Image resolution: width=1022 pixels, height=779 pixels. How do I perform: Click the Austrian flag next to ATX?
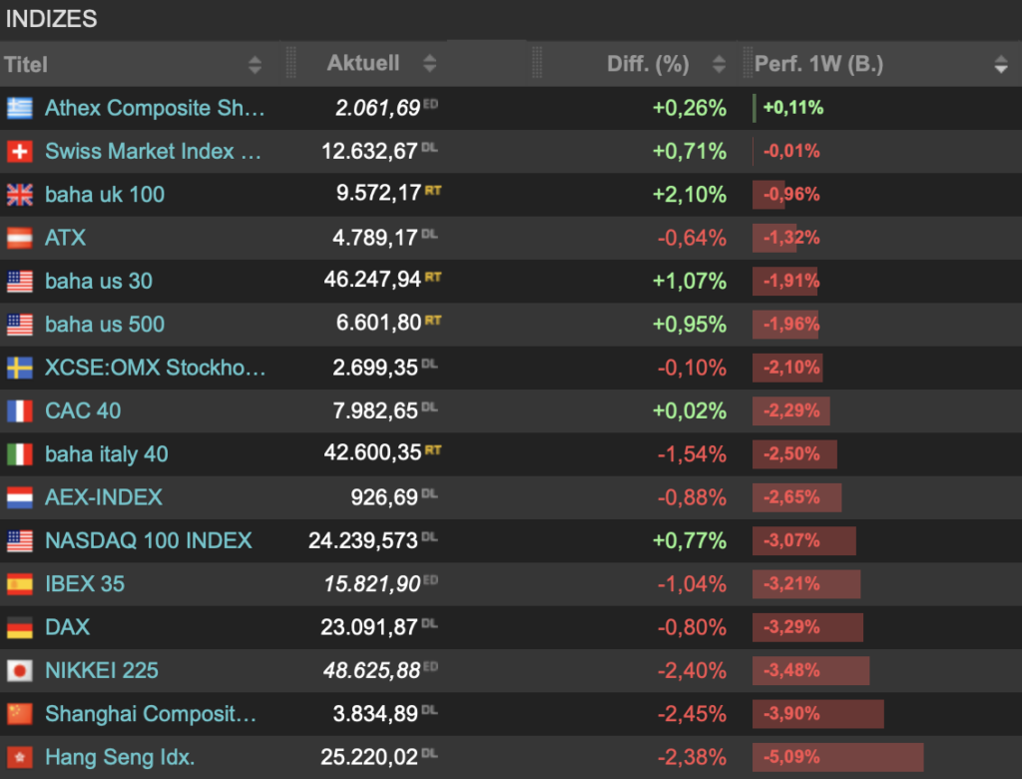pos(20,238)
